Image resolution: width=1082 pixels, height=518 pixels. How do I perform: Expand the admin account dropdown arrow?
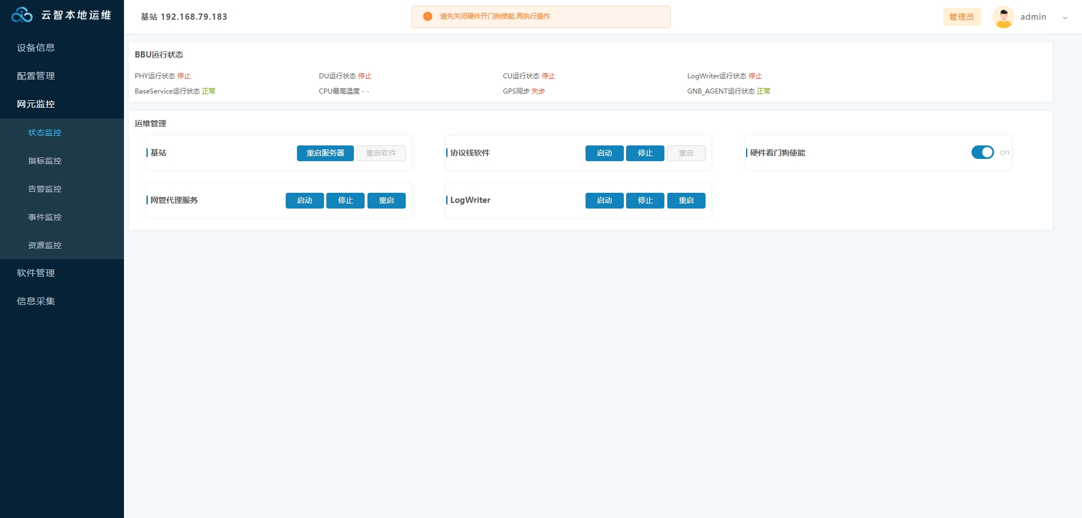[x=1065, y=17]
